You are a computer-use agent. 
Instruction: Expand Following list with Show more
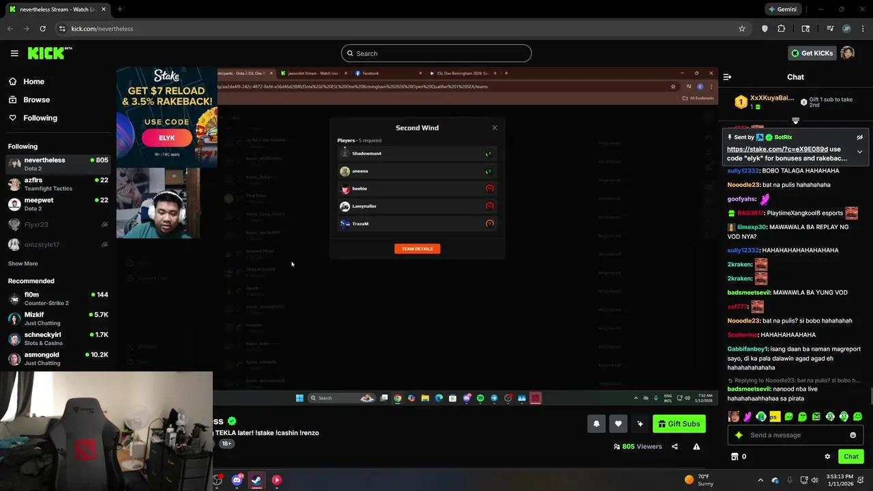[23, 263]
